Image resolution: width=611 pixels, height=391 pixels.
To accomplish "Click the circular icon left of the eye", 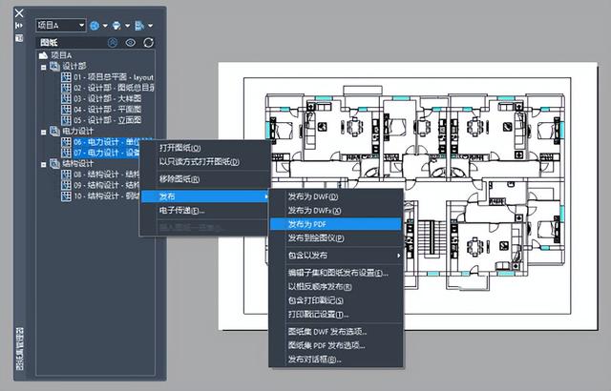I will 114,43.
